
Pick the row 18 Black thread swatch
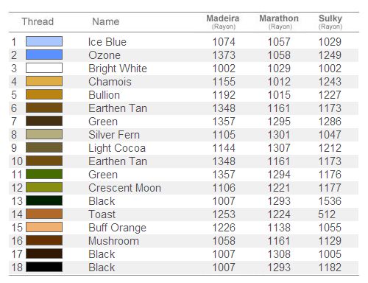tap(44, 267)
